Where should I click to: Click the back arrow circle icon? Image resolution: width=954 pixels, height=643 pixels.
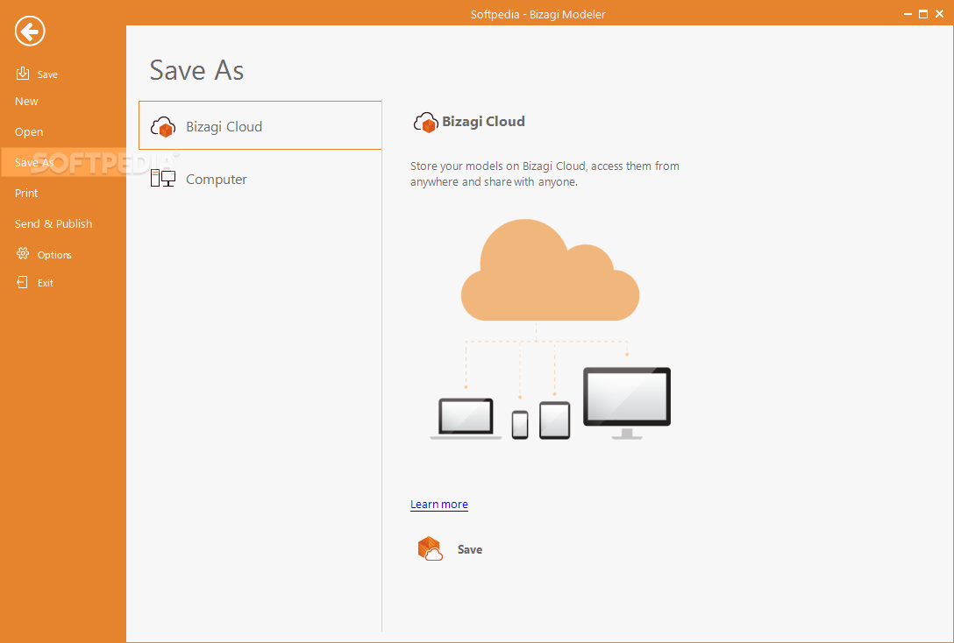click(x=30, y=31)
